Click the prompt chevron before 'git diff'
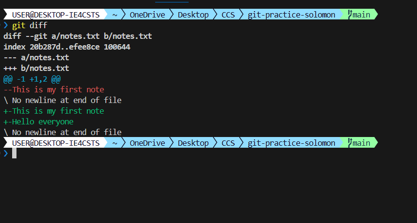The width and height of the screenshot is (417, 223). pos(6,25)
